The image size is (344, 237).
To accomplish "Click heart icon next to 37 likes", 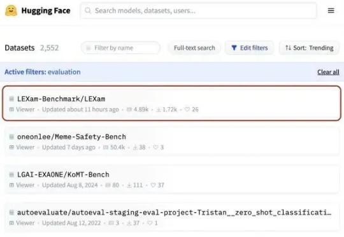I will pyautogui.click(x=153, y=185).
